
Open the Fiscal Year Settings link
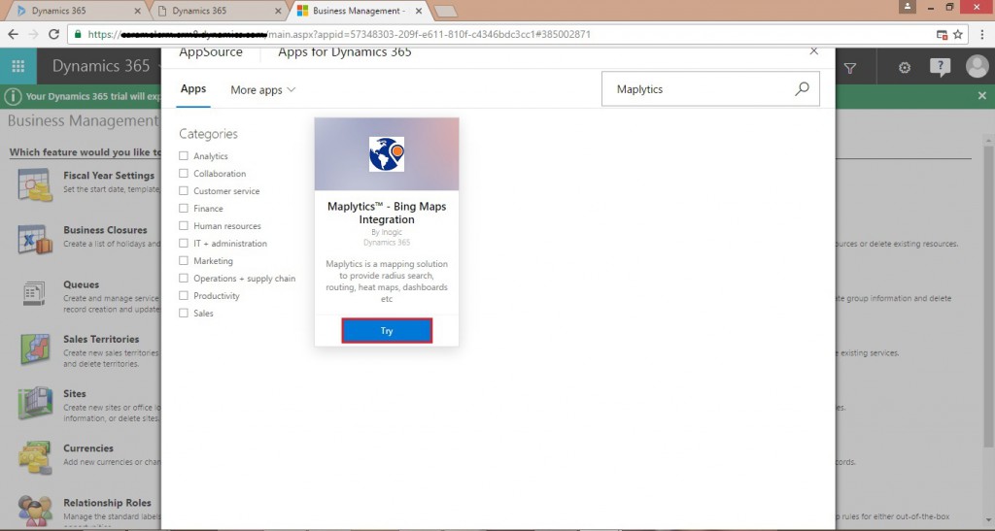pyautogui.click(x=109, y=176)
